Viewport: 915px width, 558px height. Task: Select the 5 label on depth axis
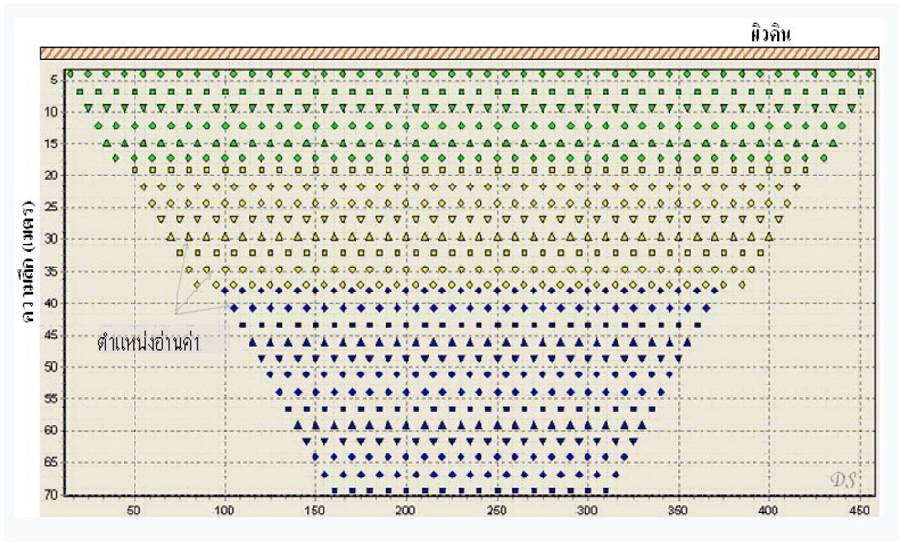coord(54,80)
